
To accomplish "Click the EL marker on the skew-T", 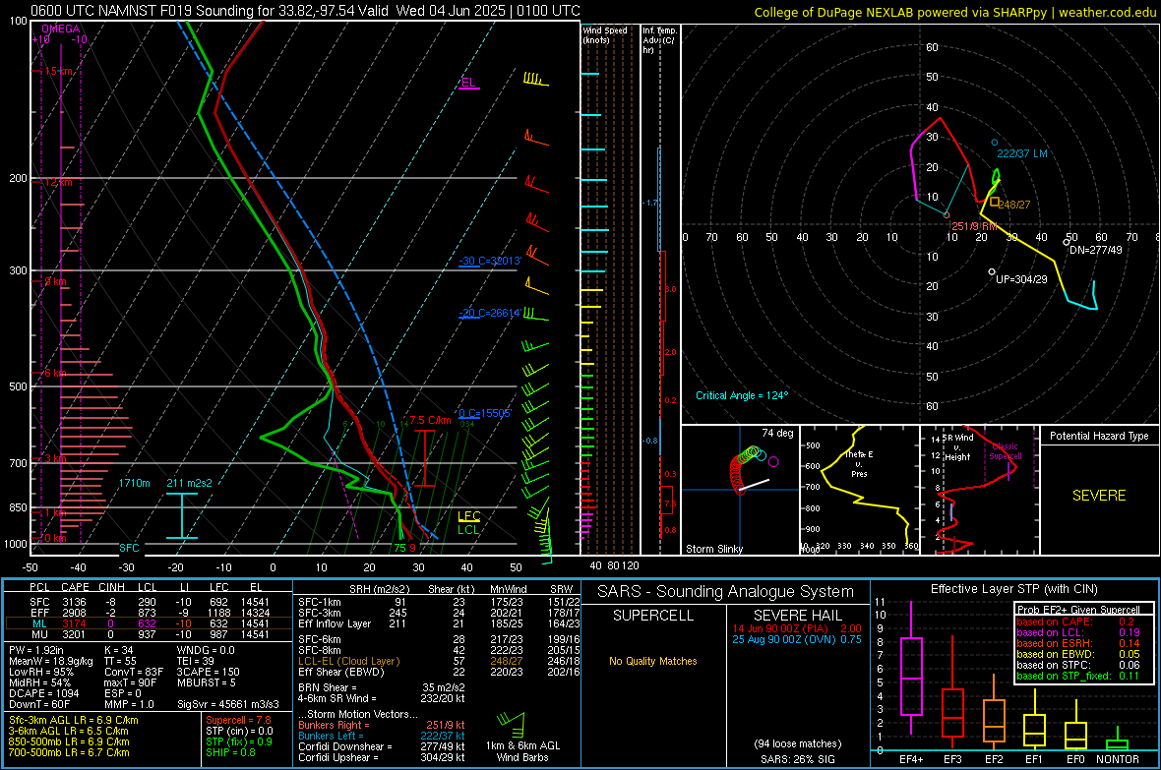I will [468, 83].
